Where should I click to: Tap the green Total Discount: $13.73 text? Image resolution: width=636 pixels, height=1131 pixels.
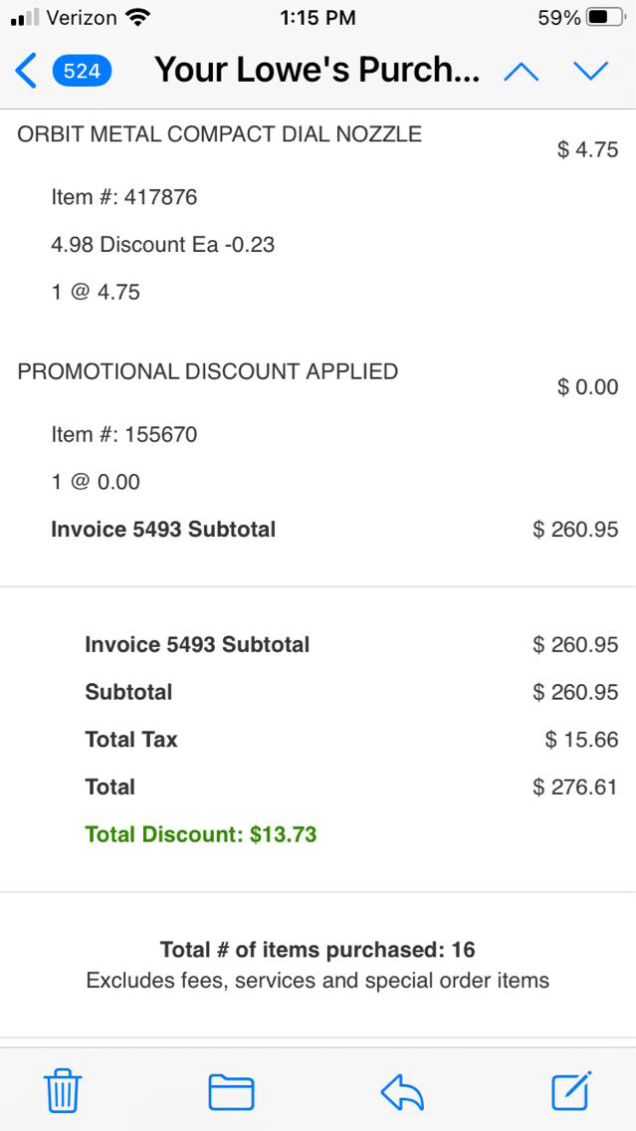[x=201, y=834]
